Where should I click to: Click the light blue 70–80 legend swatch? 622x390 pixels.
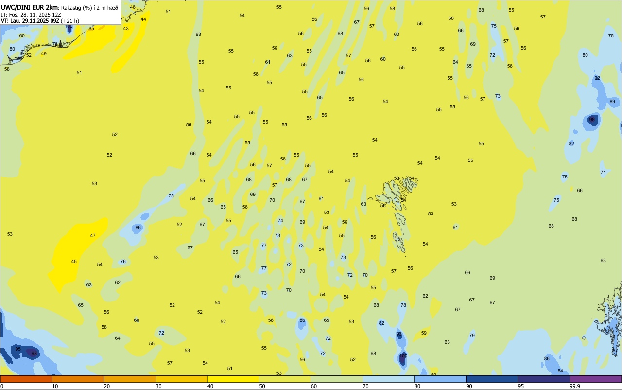pyautogui.click(x=388, y=379)
